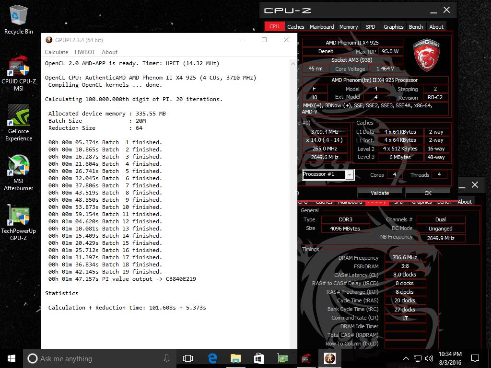Click the GPUPI title bar app icon
Image resolution: width=491 pixels, height=368 pixels.
click(x=49, y=40)
